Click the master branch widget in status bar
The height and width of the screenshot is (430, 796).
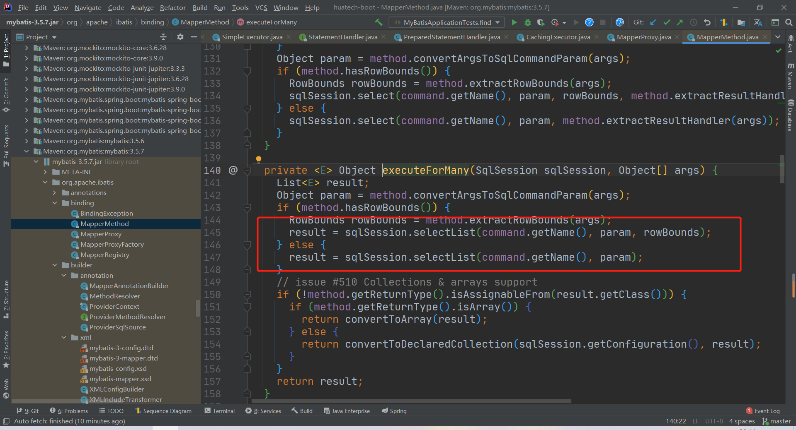tap(777, 421)
